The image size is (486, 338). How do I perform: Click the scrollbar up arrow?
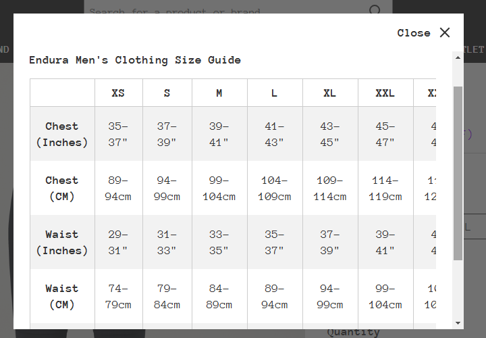[458, 57]
